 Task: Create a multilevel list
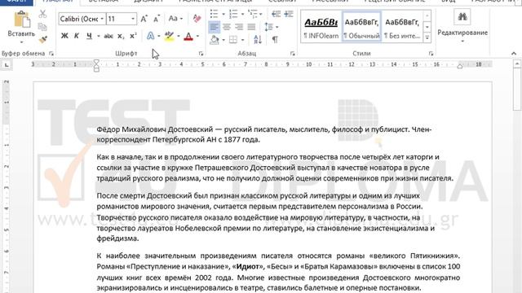pyautogui.click(x=252, y=14)
